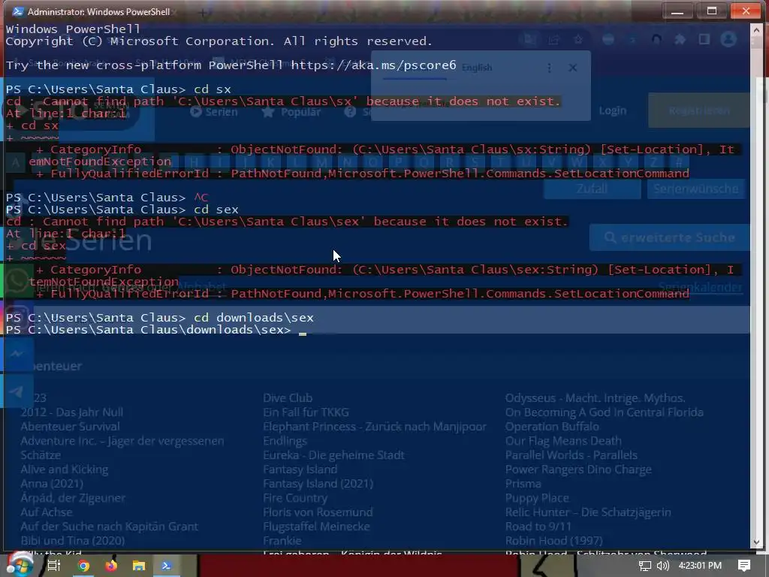Open series link 'Frankie'
The image size is (769, 577).
(x=282, y=541)
